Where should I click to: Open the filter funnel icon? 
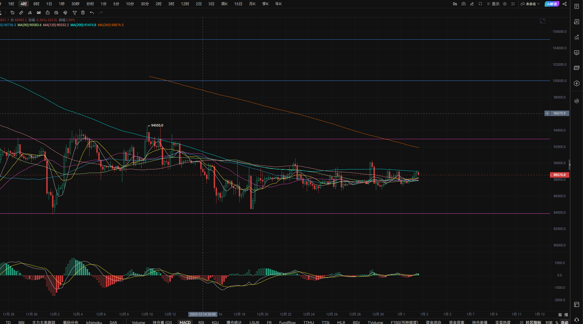click(74, 13)
